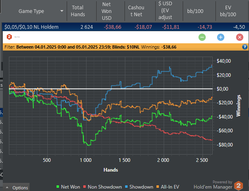Image resolution: width=249 pixels, height=191 pixels.
Task: Sort by Net Won USD column header
Action: coord(107,11)
